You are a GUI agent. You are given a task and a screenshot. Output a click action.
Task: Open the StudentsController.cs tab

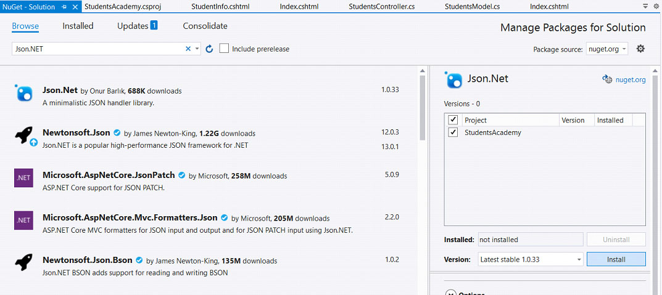[382, 7]
